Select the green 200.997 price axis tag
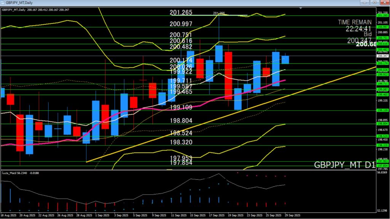390x219 pixels. tap(382, 27)
